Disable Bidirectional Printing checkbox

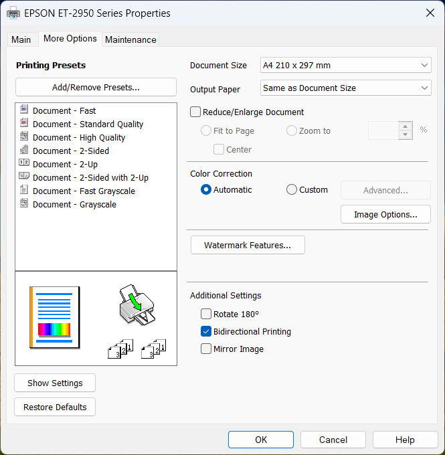click(x=206, y=331)
